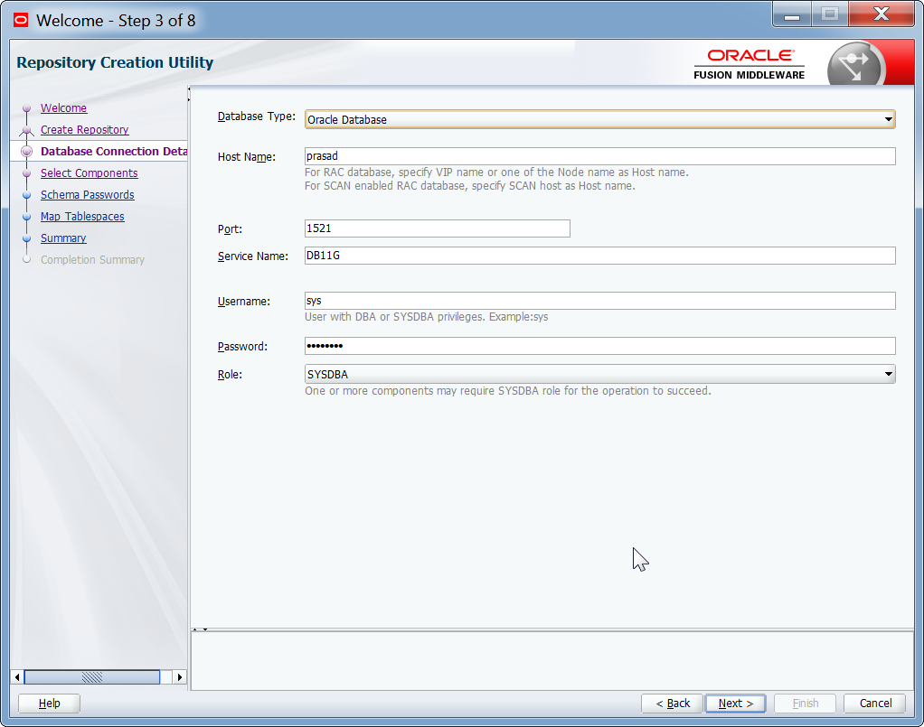Click the Oracle icon in the title bar
This screenshot has width=924, height=727.
(21, 21)
